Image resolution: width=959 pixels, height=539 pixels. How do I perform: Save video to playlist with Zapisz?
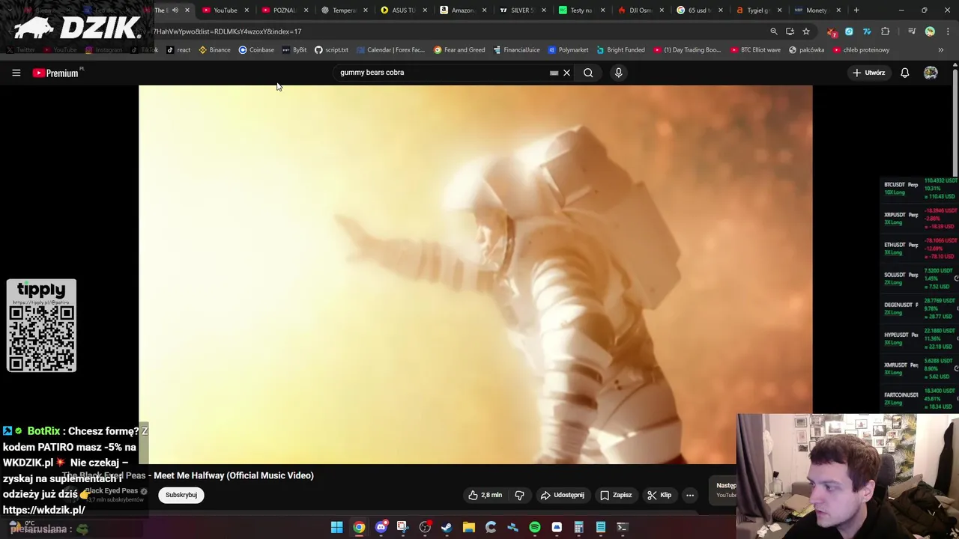tap(616, 495)
